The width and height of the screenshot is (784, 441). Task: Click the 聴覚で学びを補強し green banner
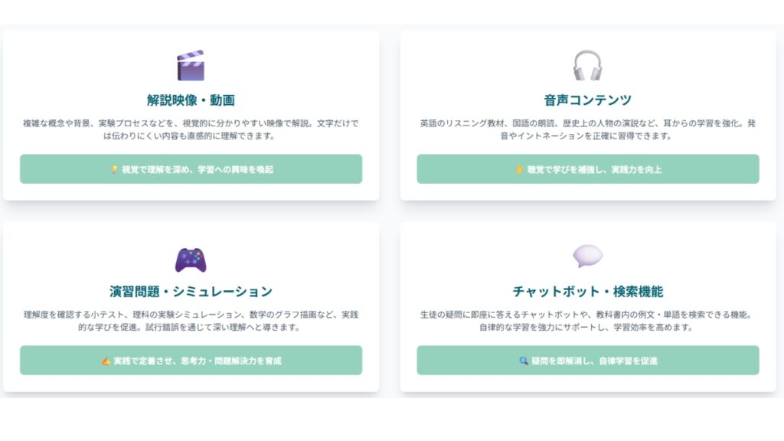(x=588, y=169)
